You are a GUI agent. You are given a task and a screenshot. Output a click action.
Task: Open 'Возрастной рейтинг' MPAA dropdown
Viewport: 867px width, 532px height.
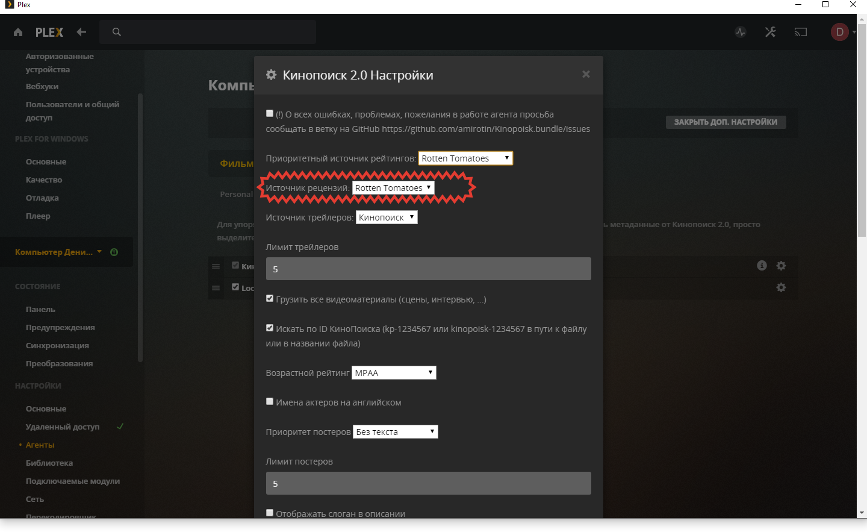point(394,372)
